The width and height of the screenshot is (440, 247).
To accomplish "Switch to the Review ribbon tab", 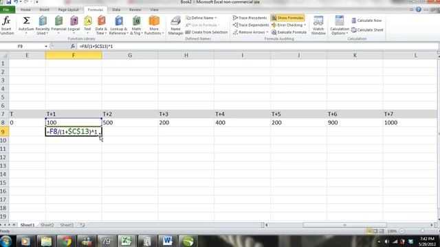I will coord(135,10).
